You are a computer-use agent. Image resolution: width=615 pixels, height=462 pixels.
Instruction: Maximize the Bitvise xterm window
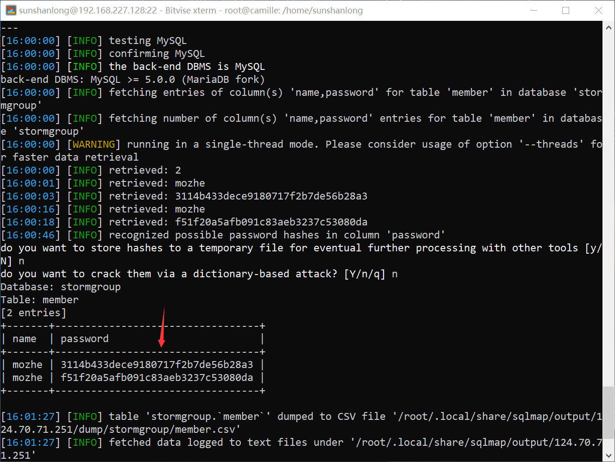click(565, 10)
